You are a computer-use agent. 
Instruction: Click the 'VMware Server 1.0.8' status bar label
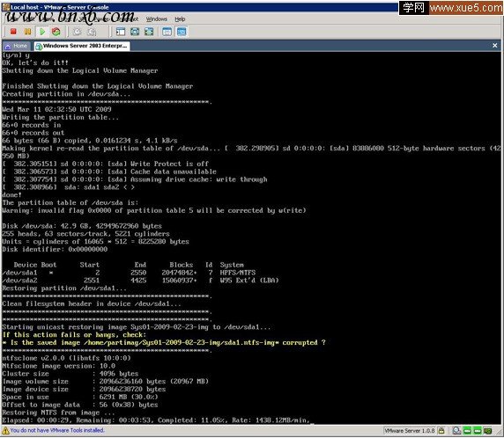[410, 431]
